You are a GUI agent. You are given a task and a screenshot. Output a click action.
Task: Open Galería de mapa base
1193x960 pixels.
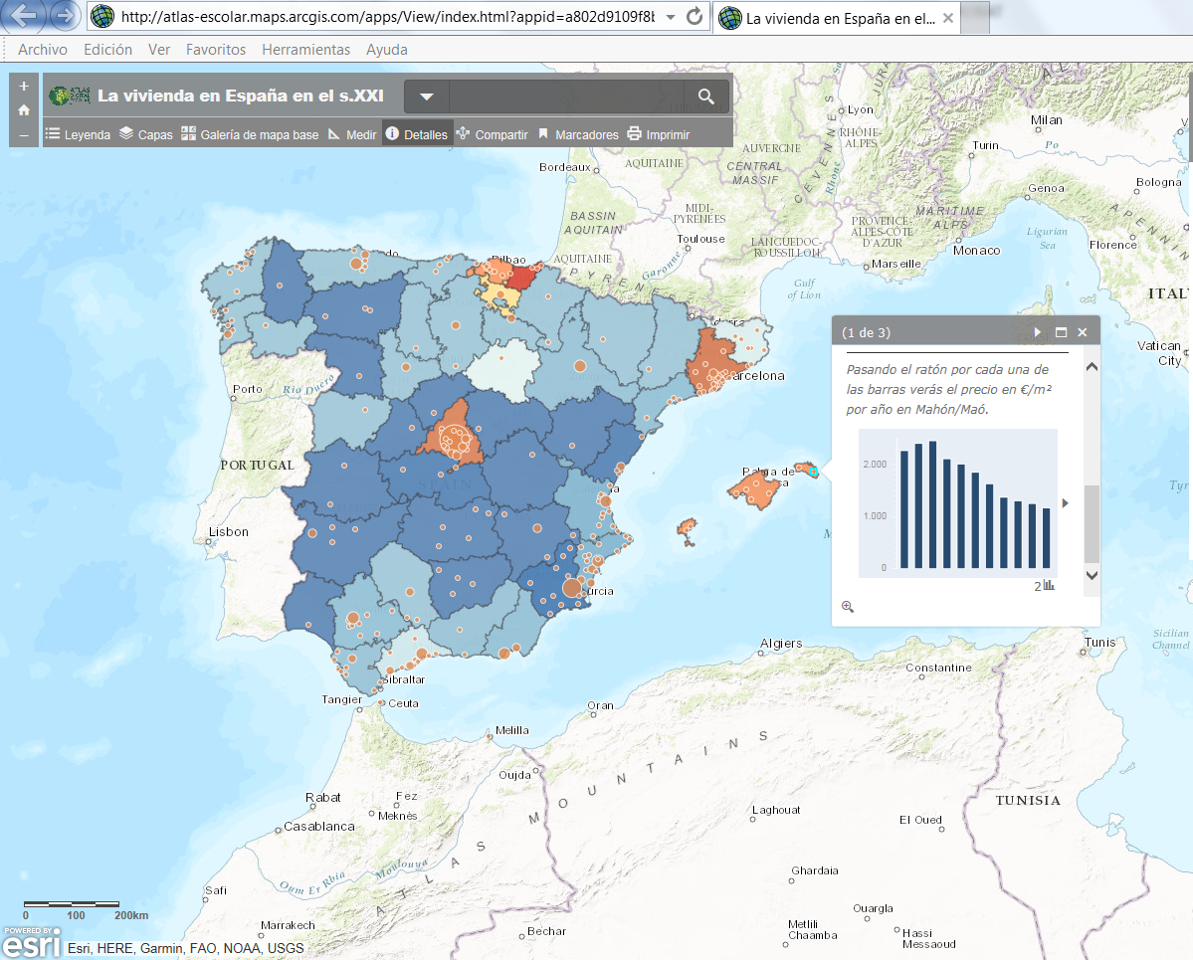tap(250, 134)
